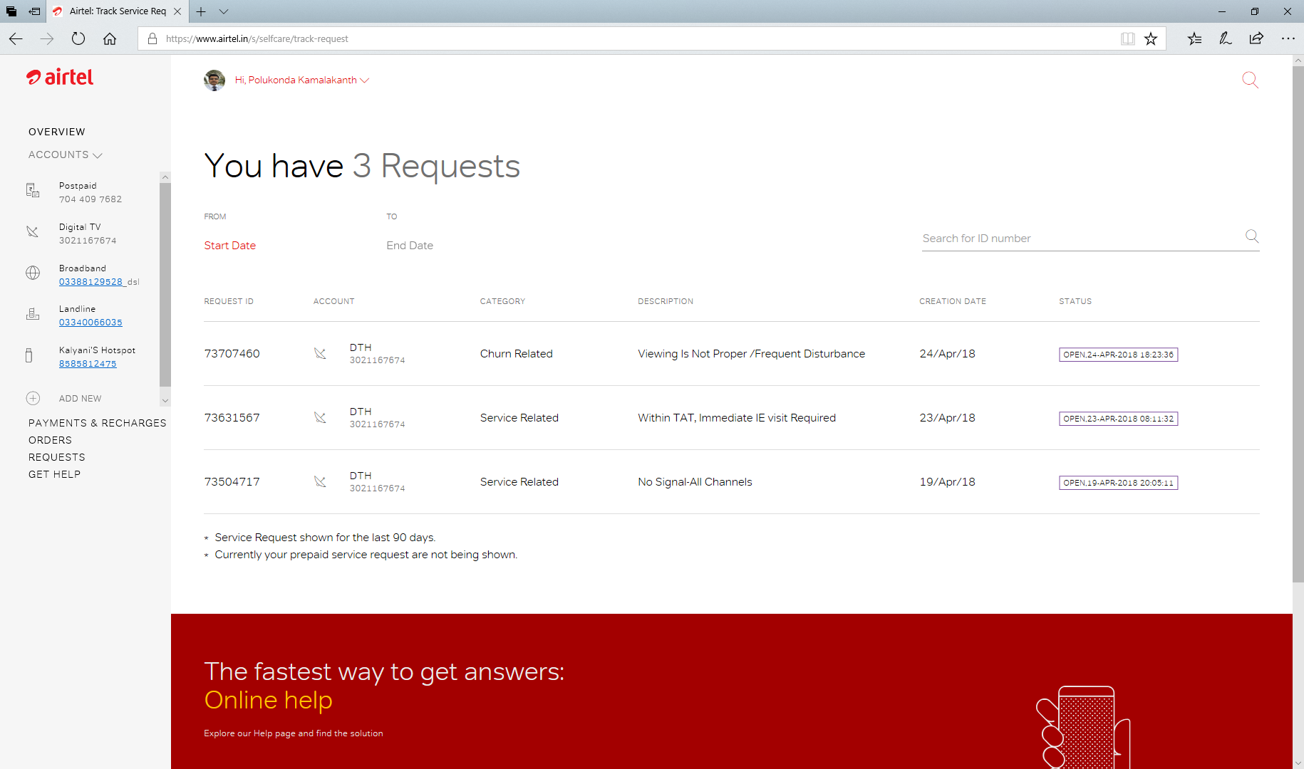Click the browser Home icon
1304x769 pixels.
click(x=110, y=39)
